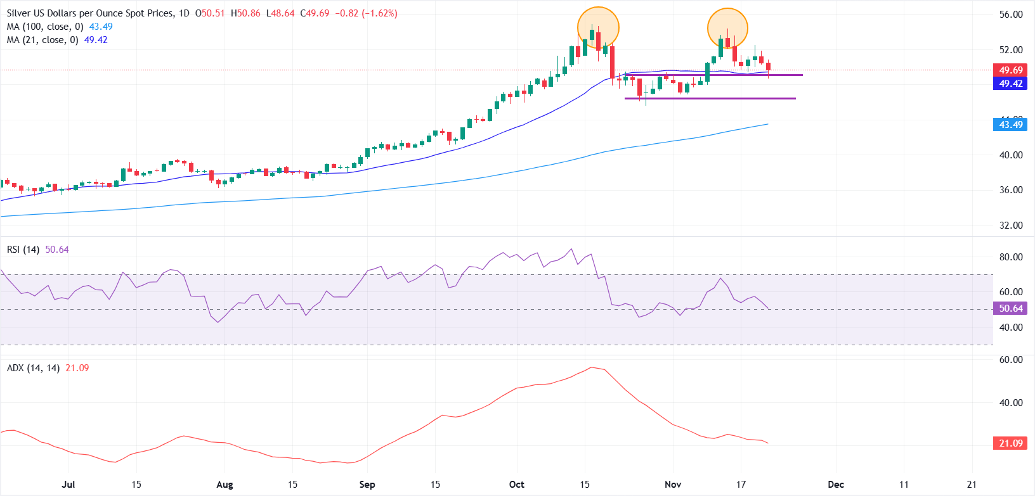Click the Sep label on time axis
The image size is (1035, 496).
click(367, 485)
